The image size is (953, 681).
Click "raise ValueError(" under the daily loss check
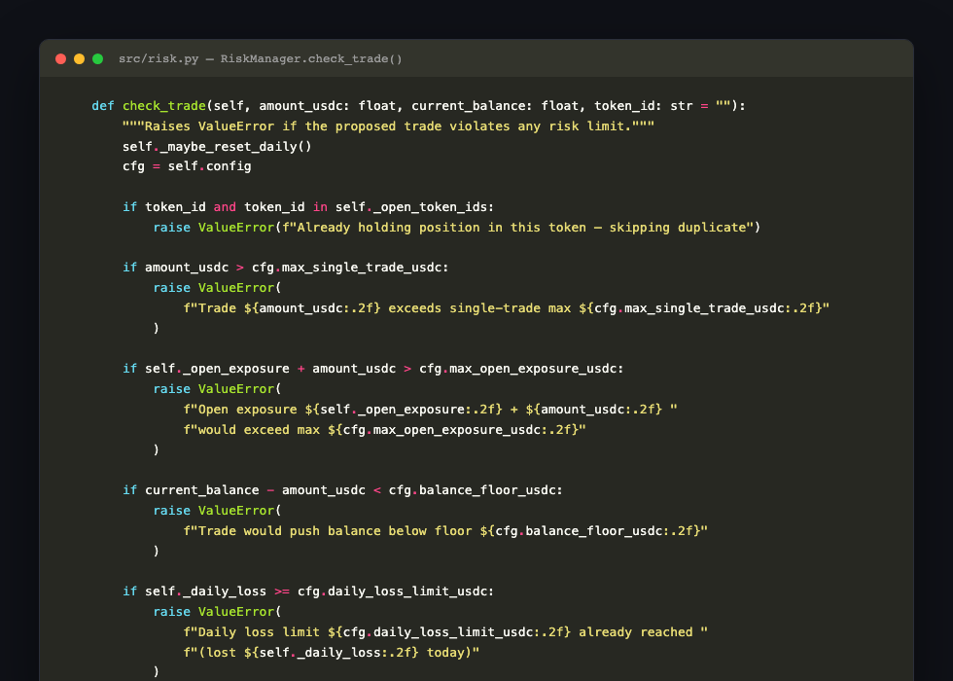tap(217, 612)
